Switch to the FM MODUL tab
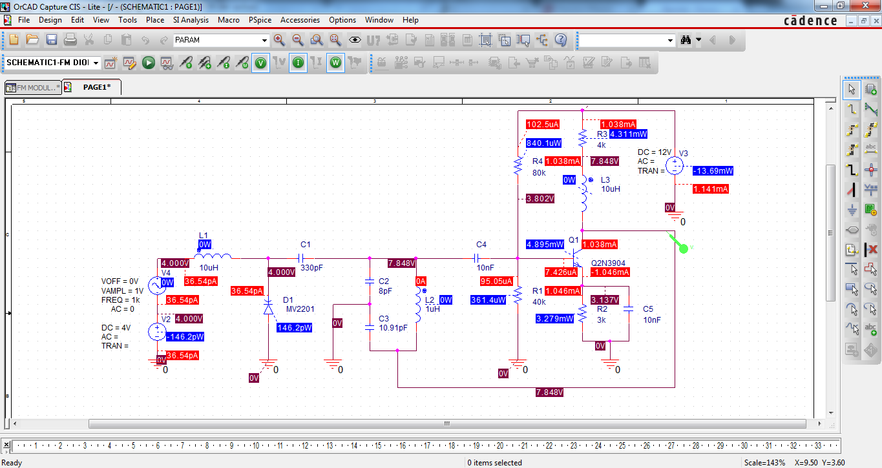The image size is (882, 468). (x=32, y=87)
